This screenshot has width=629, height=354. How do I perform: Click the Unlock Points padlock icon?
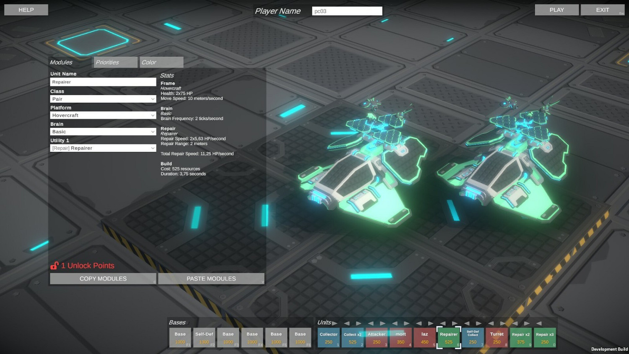pyautogui.click(x=54, y=265)
